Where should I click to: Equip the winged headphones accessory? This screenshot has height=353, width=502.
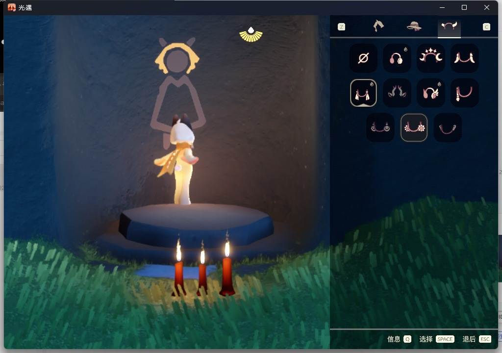pos(431,93)
